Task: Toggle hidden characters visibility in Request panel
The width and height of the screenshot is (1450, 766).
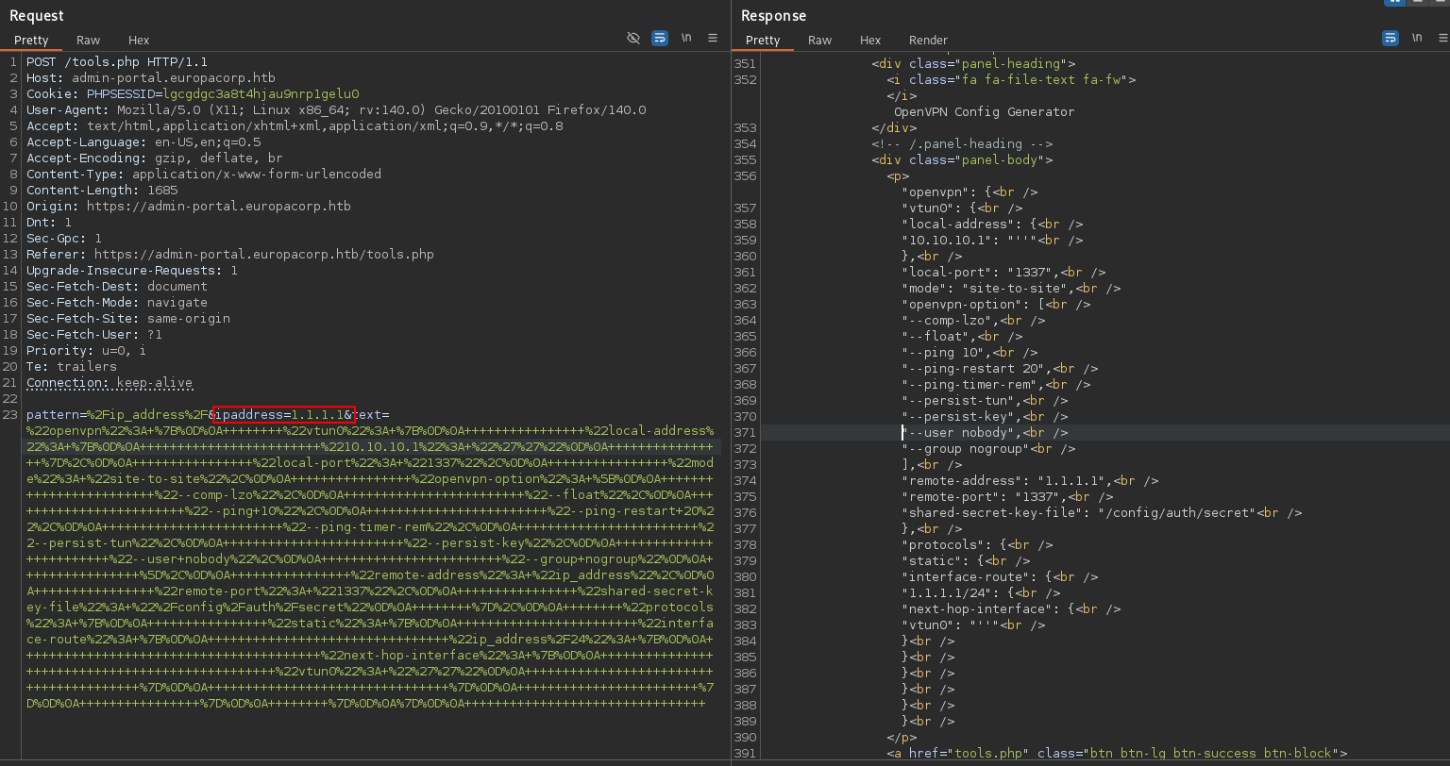Action: point(632,38)
